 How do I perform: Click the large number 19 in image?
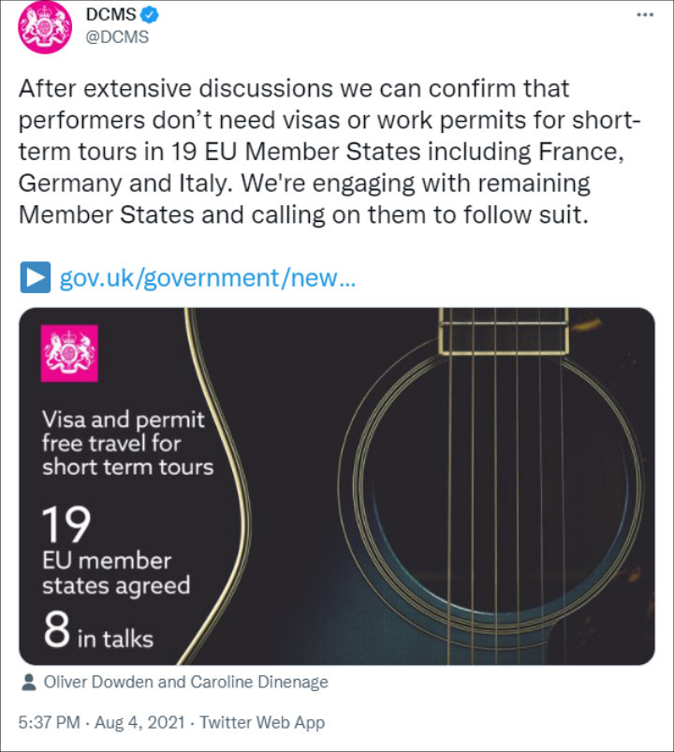tap(66, 524)
